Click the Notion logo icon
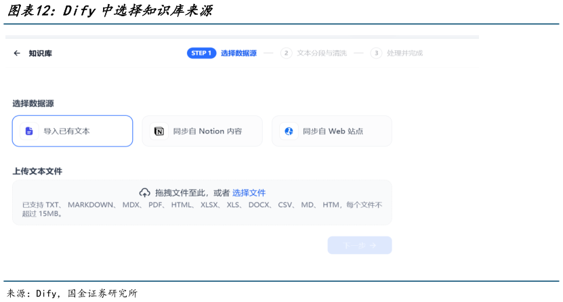Image resolution: width=563 pixels, height=302 pixels. tap(159, 131)
